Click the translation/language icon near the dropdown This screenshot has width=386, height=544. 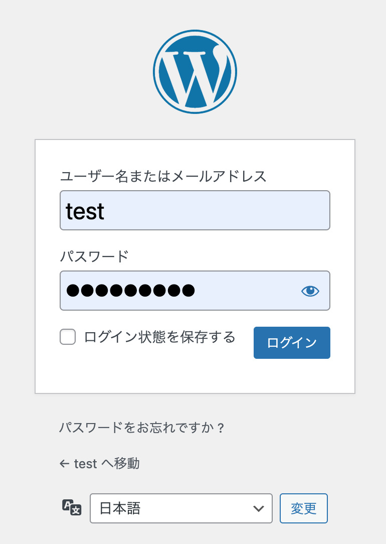click(x=71, y=508)
